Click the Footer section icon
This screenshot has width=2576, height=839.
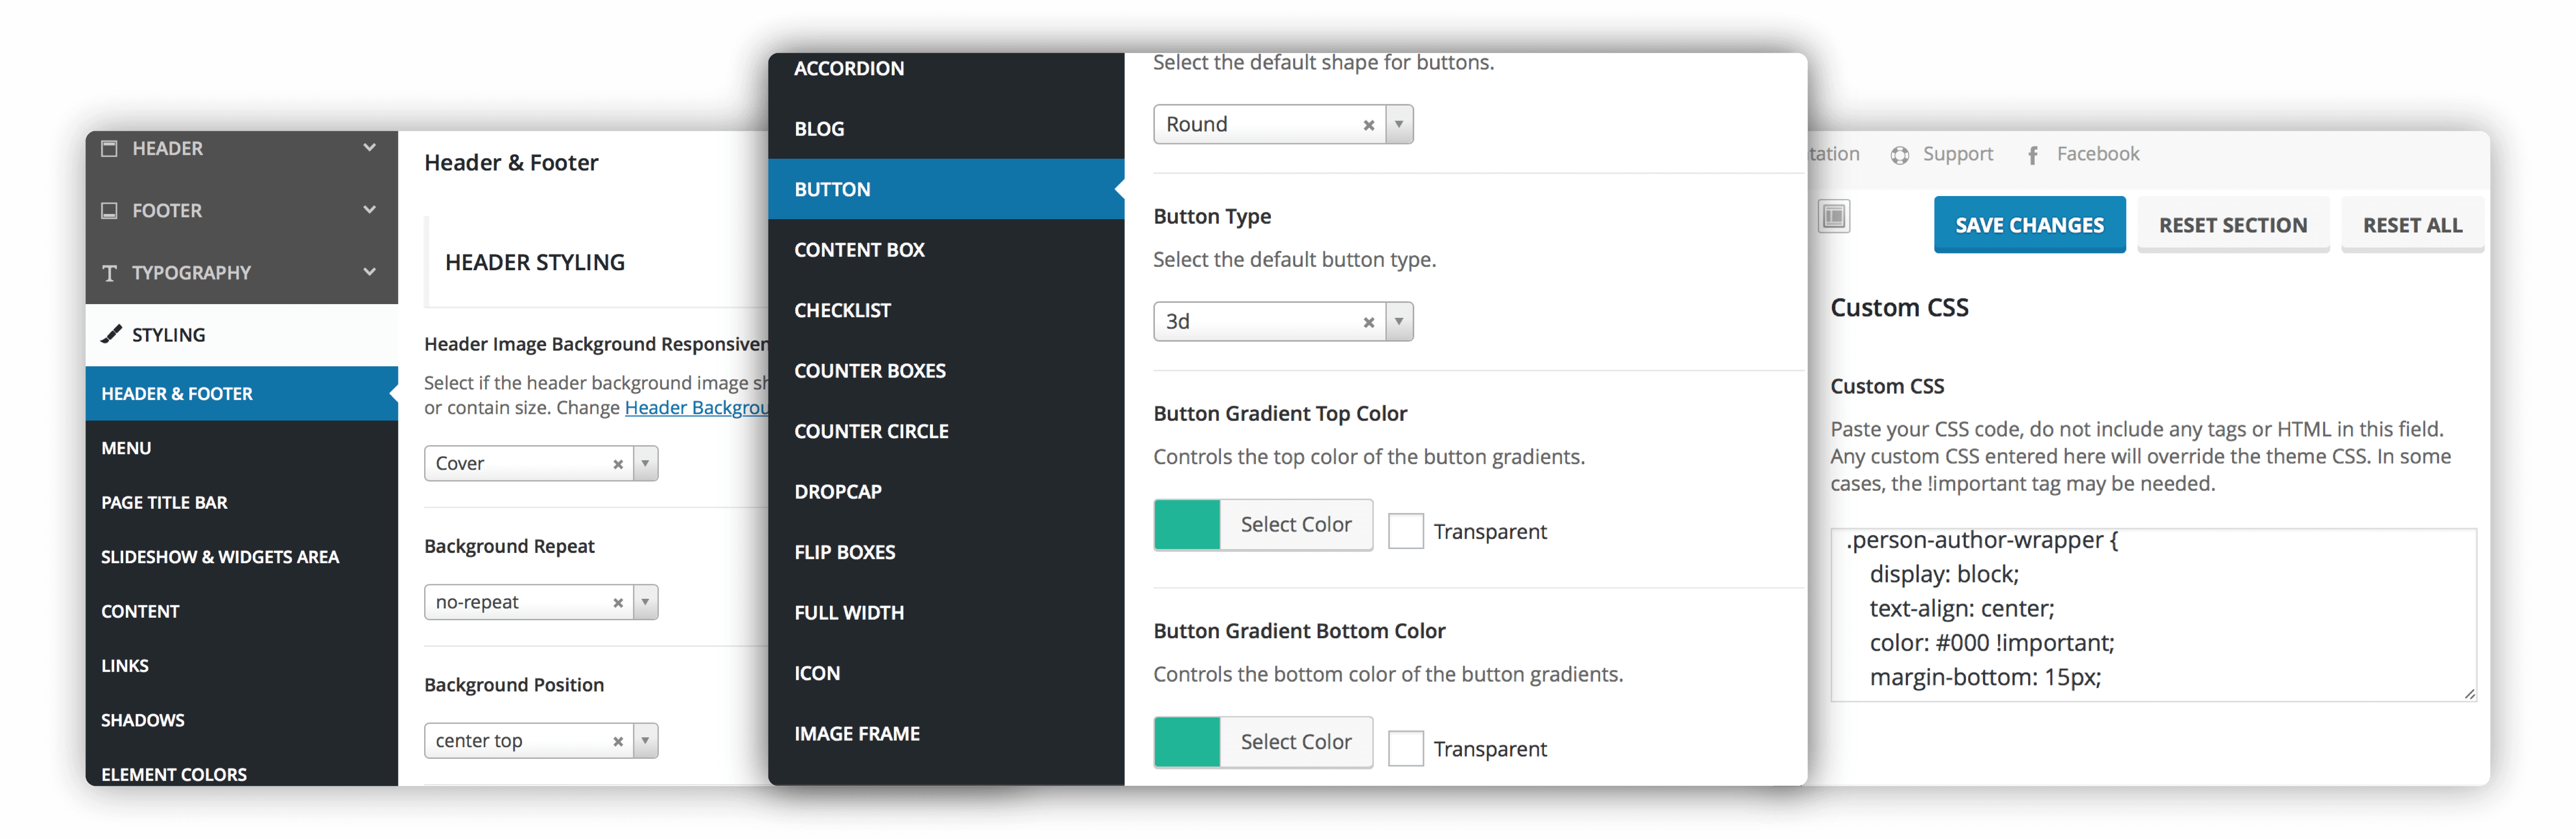coord(110,210)
